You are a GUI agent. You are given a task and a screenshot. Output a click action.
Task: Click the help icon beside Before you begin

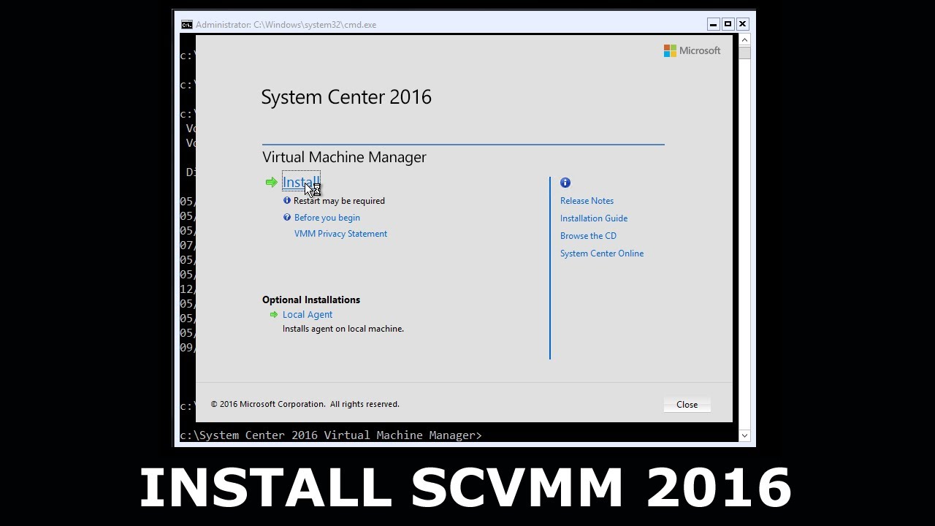pos(287,217)
